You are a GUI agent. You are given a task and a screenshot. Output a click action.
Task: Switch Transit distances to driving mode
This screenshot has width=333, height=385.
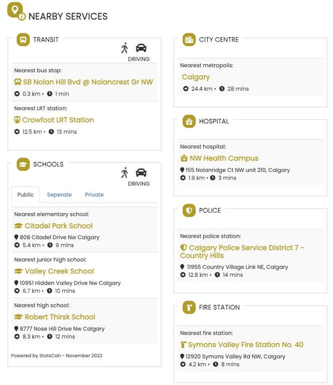click(x=141, y=48)
